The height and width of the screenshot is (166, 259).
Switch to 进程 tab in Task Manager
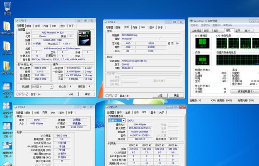206,31
